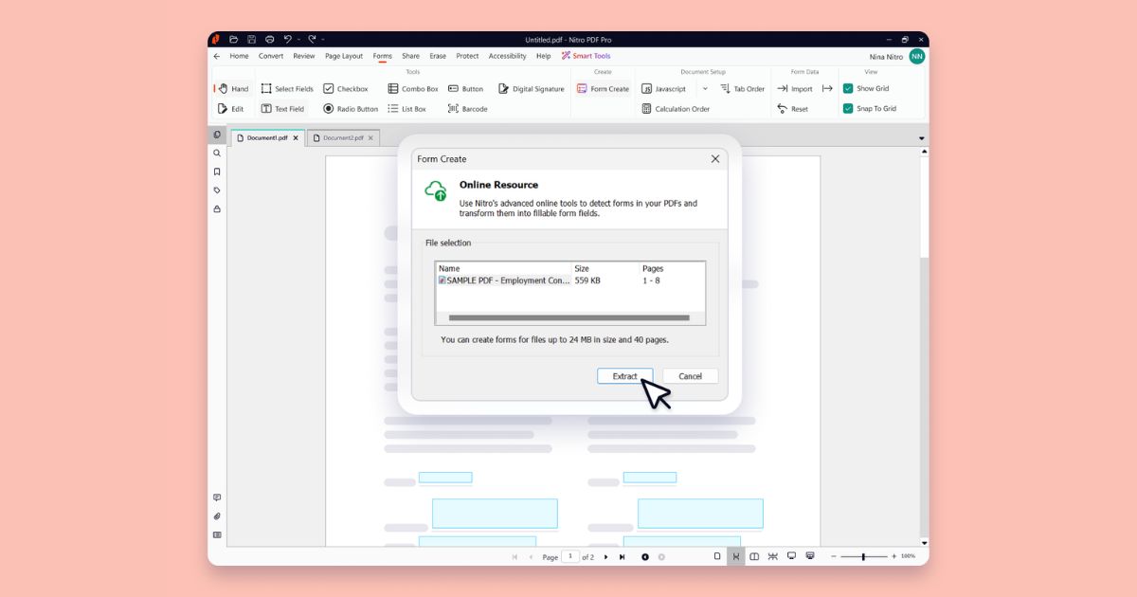
Task: Open the Convert ribbon tab
Action: click(271, 56)
